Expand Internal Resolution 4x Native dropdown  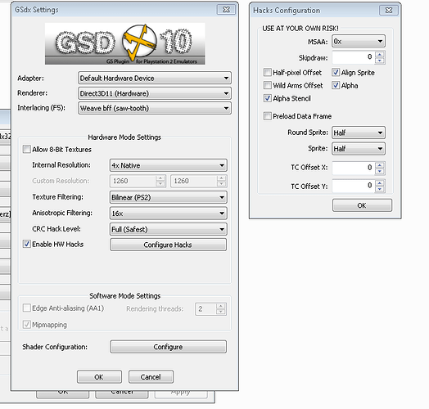point(169,165)
